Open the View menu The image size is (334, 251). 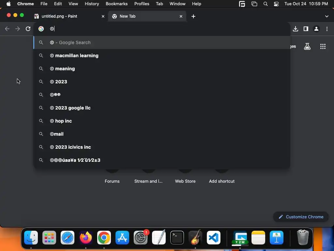click(73, 4)
